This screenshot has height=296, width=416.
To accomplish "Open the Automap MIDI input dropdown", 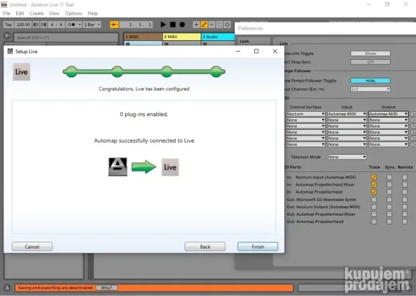I will (346, 114).
